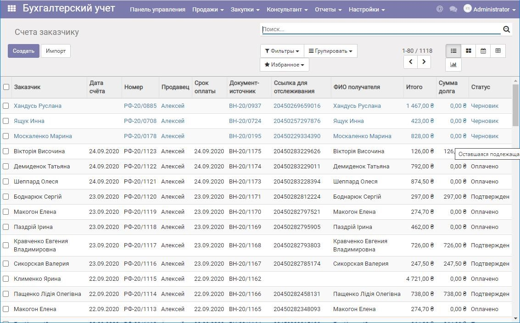Switch to kanban view

(468, 51)
